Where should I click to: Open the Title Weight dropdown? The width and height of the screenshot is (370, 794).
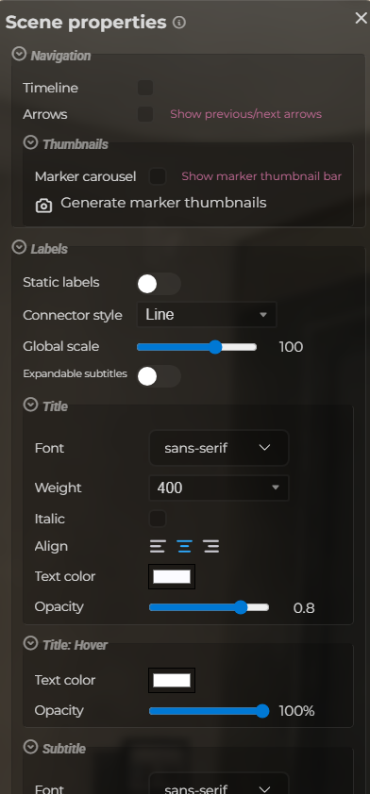point(219,488)
